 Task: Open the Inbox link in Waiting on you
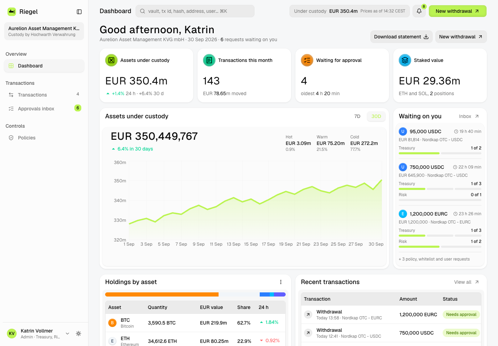pyautogui.click(x=469, y=116)
